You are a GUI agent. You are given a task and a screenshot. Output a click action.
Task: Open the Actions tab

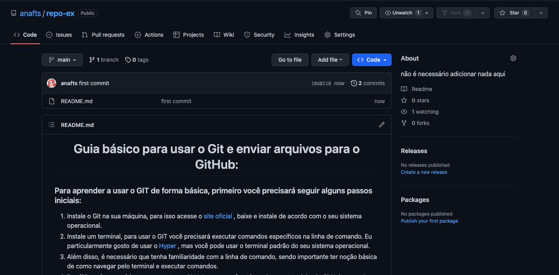coord(149,35)
